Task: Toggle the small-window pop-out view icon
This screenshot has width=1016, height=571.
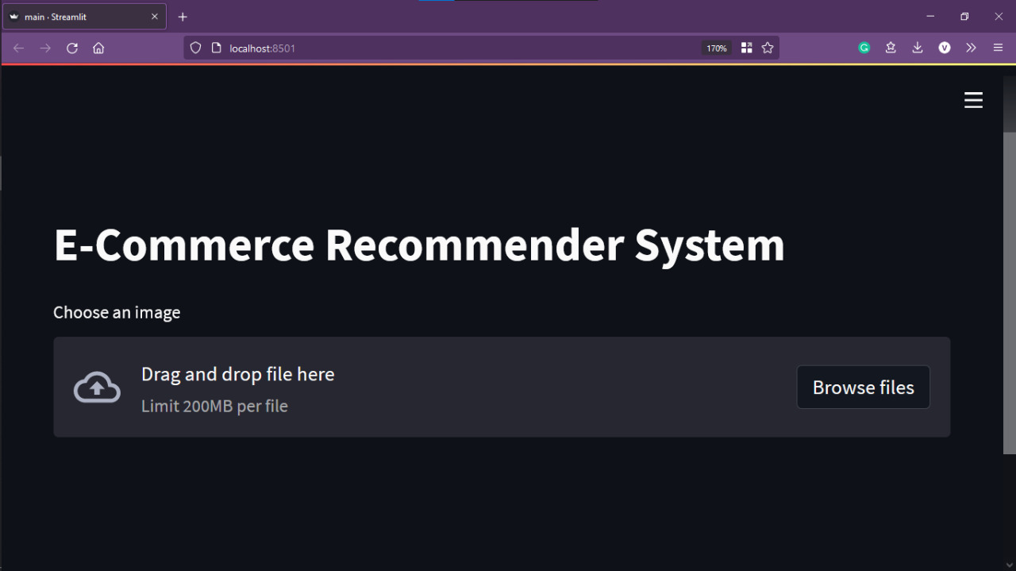Action: 746,48
